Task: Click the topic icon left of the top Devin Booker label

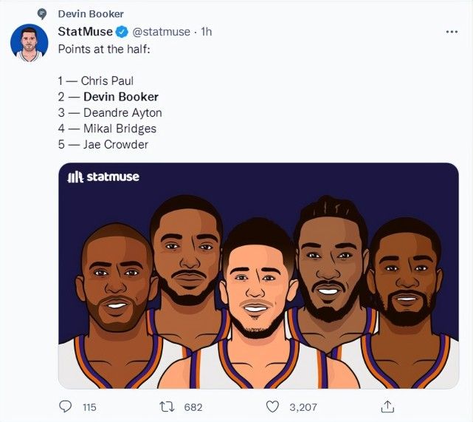Action: pyautogui.click(x=42, y=14)
